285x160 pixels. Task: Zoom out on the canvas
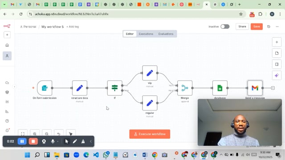click(x=47, y=134)
